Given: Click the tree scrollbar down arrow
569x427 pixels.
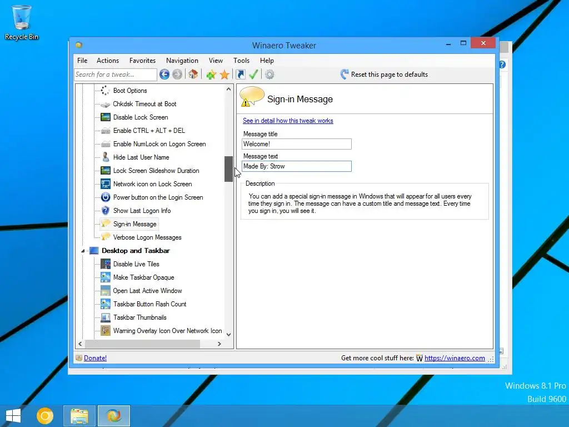Looking at the screenshot, I should click(228, 334).
